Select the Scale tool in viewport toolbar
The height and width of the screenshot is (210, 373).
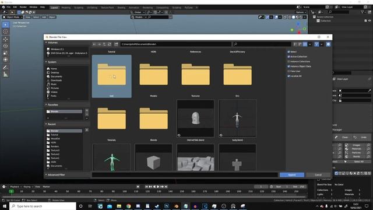pyautogui.click(x=5, y=53)
